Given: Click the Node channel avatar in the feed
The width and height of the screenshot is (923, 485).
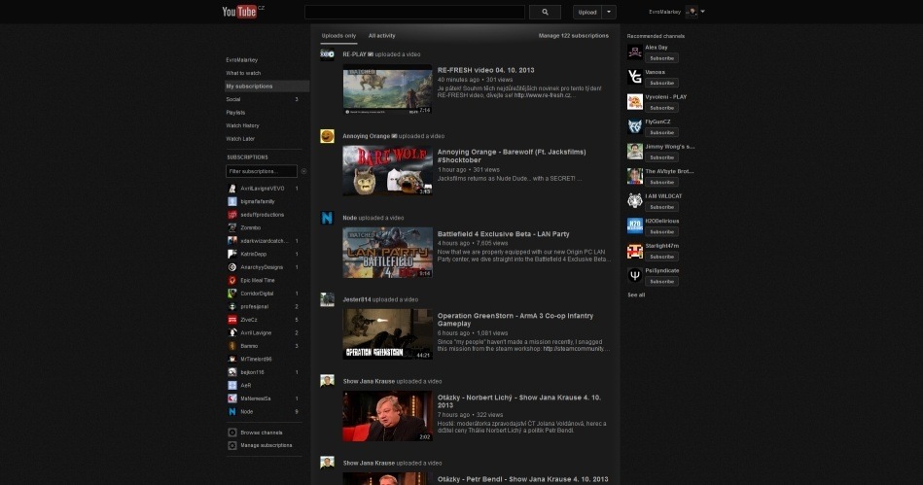Looking at the screenshot, I should point(328,218).
